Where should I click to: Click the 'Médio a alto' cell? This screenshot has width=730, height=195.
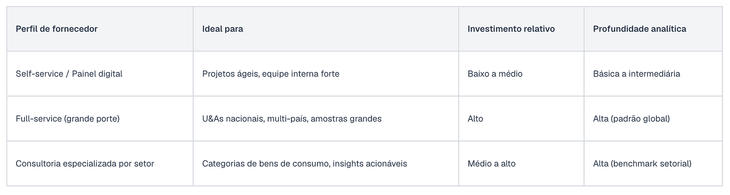click(x=521, y=163)
